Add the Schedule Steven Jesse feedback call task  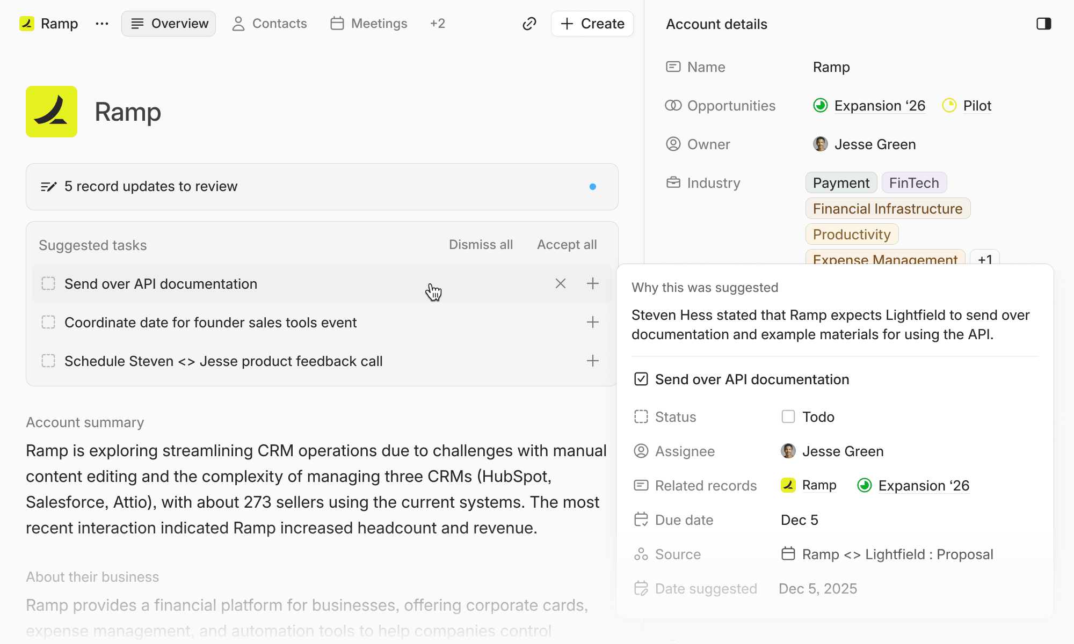(593, 361)
